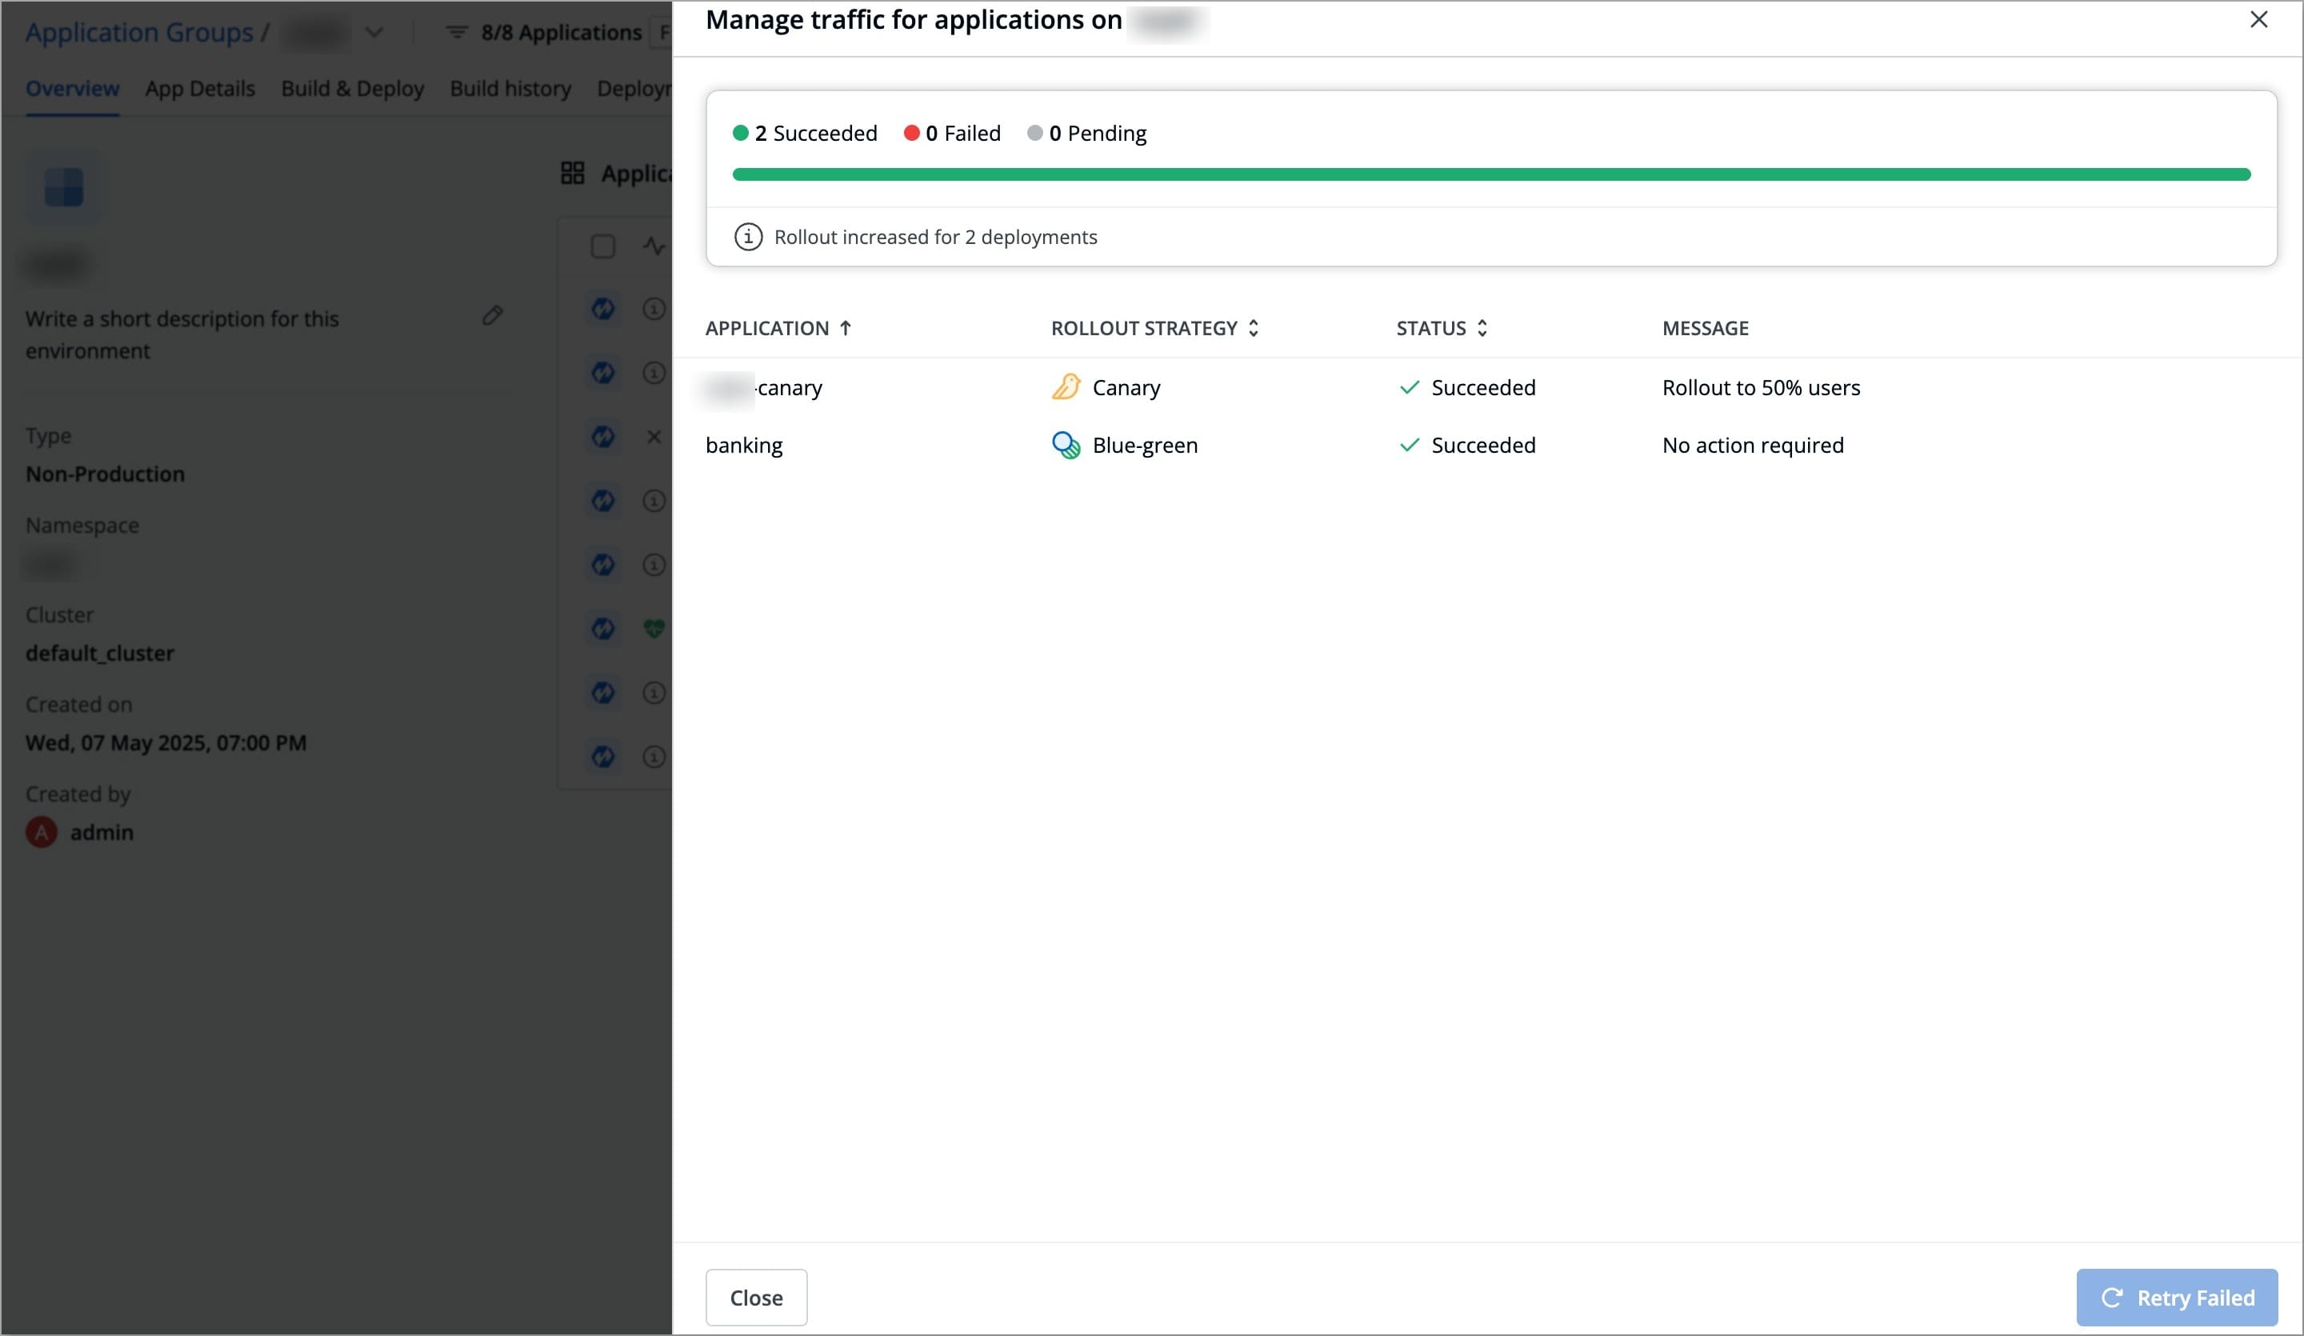Click the green heart health icon
The image size is (2304, 1336).
[x=653, y=628]
